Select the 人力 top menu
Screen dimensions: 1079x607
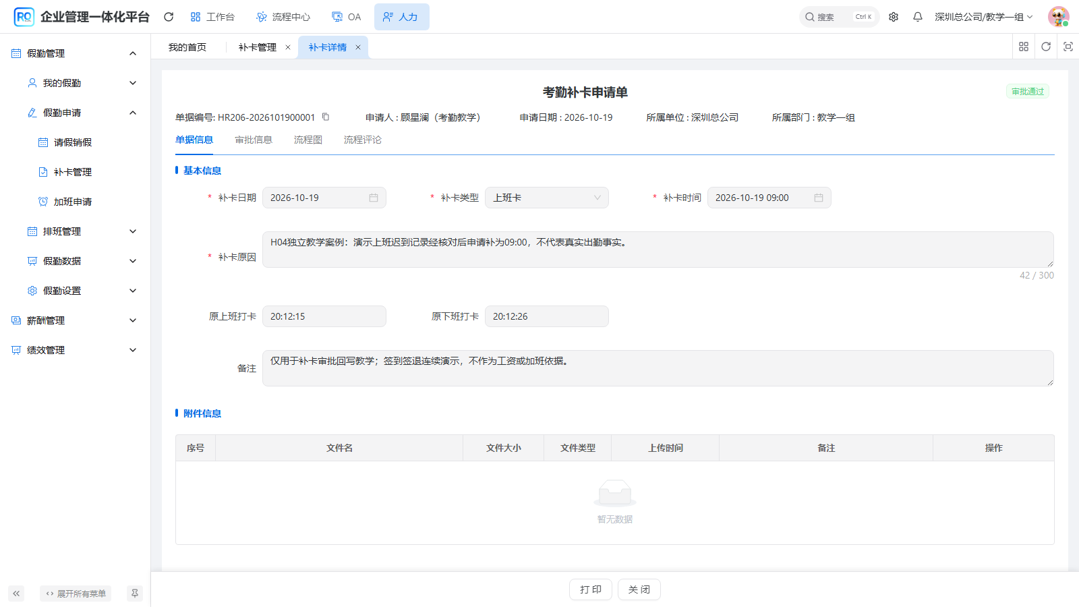click(x=401, y=17)
